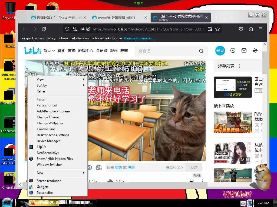The height and width of the screenshot is (207, 277).
Task: Open 游戏中心 navigation link
Action: pos(86,51)
